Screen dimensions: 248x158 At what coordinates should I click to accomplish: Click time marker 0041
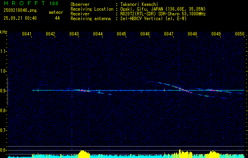[x=26, y=34]
